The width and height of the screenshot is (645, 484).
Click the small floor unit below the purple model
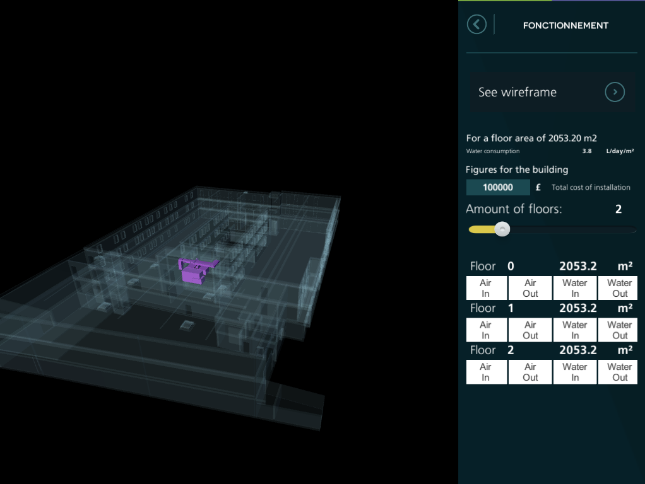(x=187, y=325)
